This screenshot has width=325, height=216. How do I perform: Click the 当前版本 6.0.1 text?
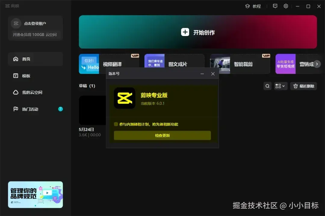tap(153, 103)
